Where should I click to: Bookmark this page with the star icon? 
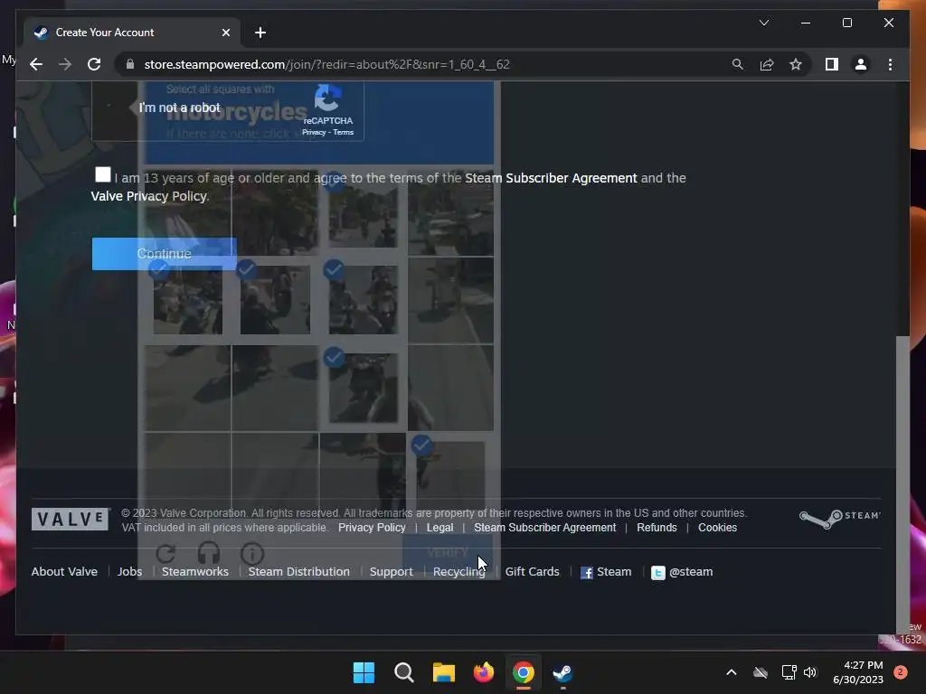click(796, 64)
